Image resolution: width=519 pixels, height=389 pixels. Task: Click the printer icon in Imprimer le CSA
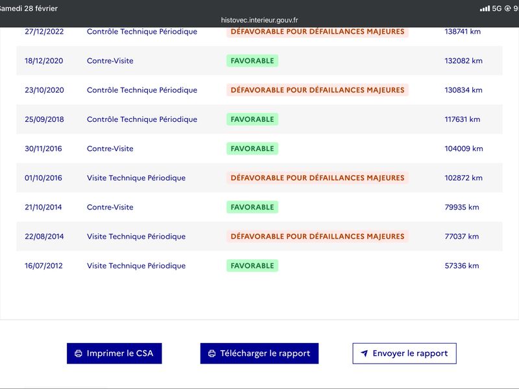tap(78, 353)
